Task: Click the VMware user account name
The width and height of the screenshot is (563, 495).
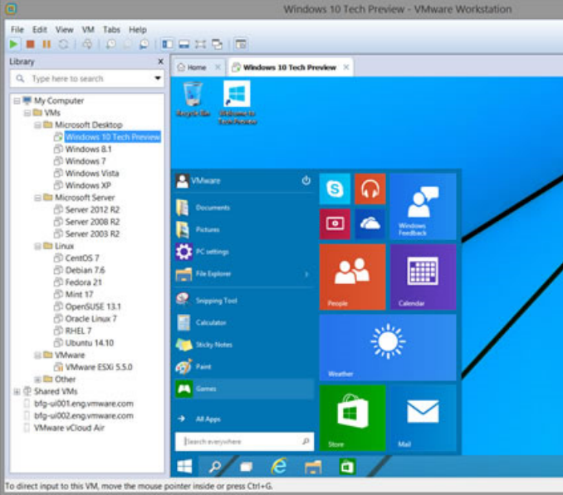Action: [x=206, y=181]
